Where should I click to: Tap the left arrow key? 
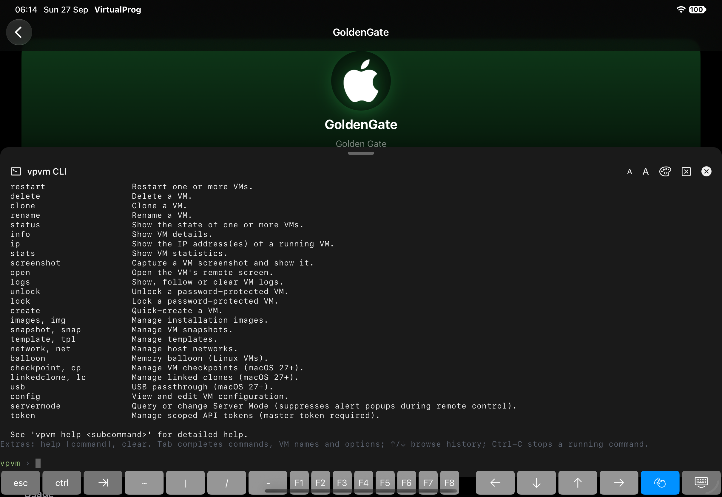click(495, 483)
